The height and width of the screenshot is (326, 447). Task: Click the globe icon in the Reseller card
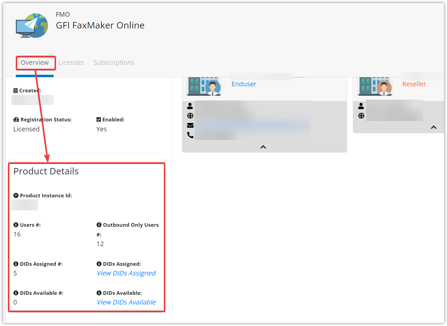point(361,116)
